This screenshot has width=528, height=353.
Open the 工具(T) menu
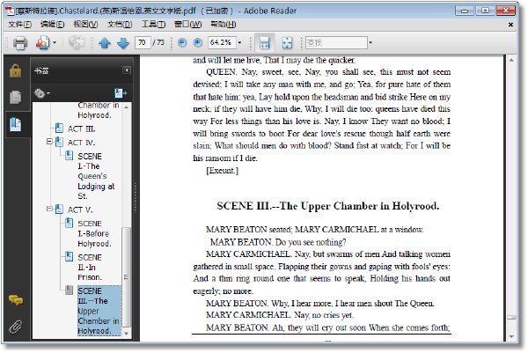153,25
